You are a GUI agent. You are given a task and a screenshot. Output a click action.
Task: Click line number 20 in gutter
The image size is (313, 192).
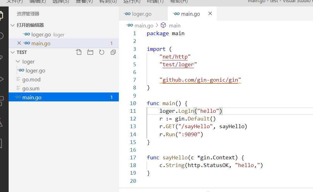pyautogui.click(x=133, y=181)
